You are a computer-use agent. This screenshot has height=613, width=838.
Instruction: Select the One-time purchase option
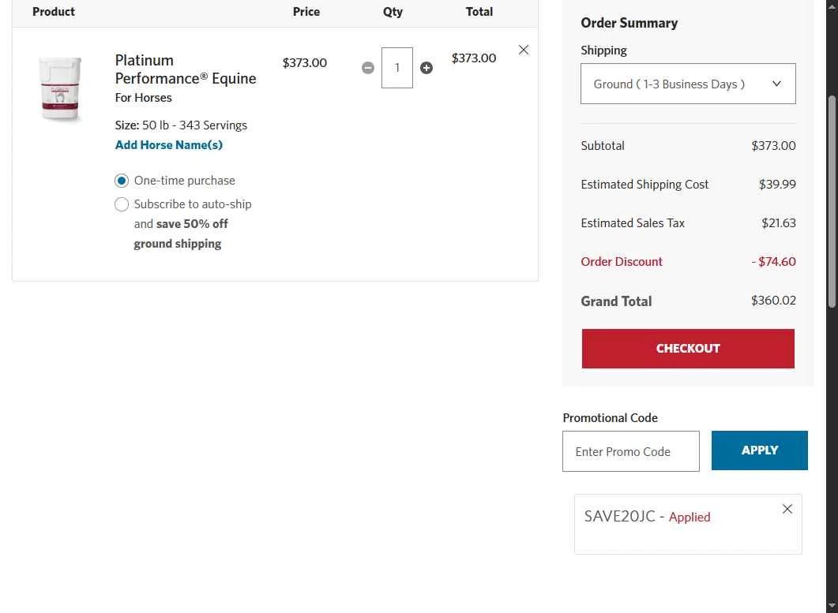click(x=122, y=181)
